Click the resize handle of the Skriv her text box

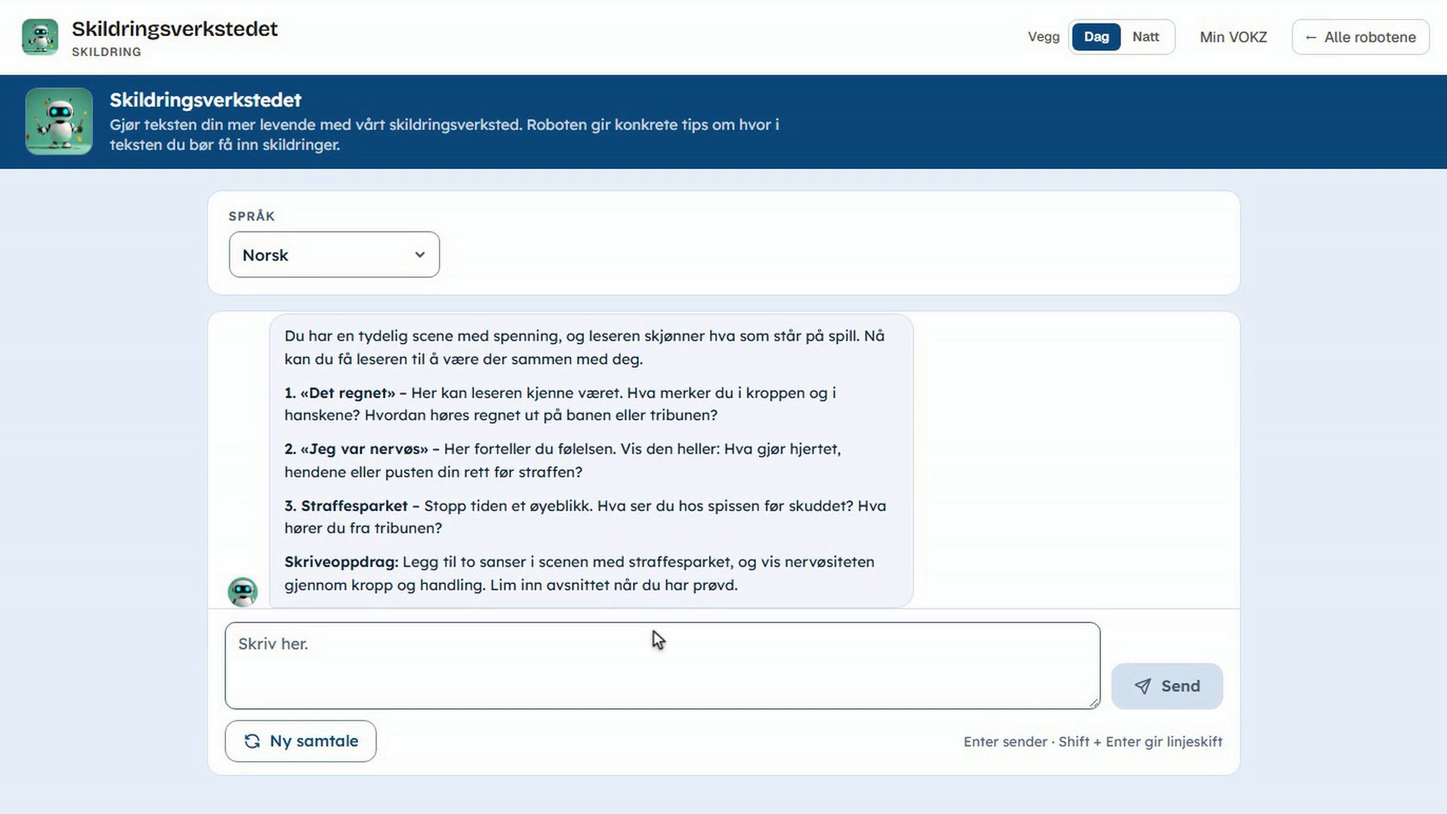tap(1094, 702)
